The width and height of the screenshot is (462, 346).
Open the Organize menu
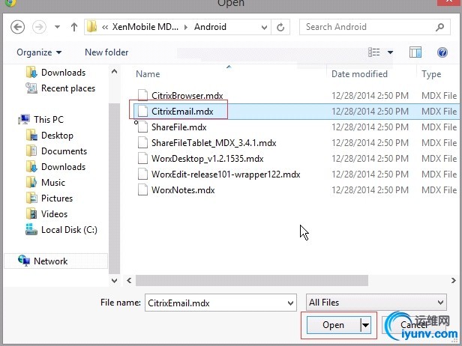pos(39,52)
